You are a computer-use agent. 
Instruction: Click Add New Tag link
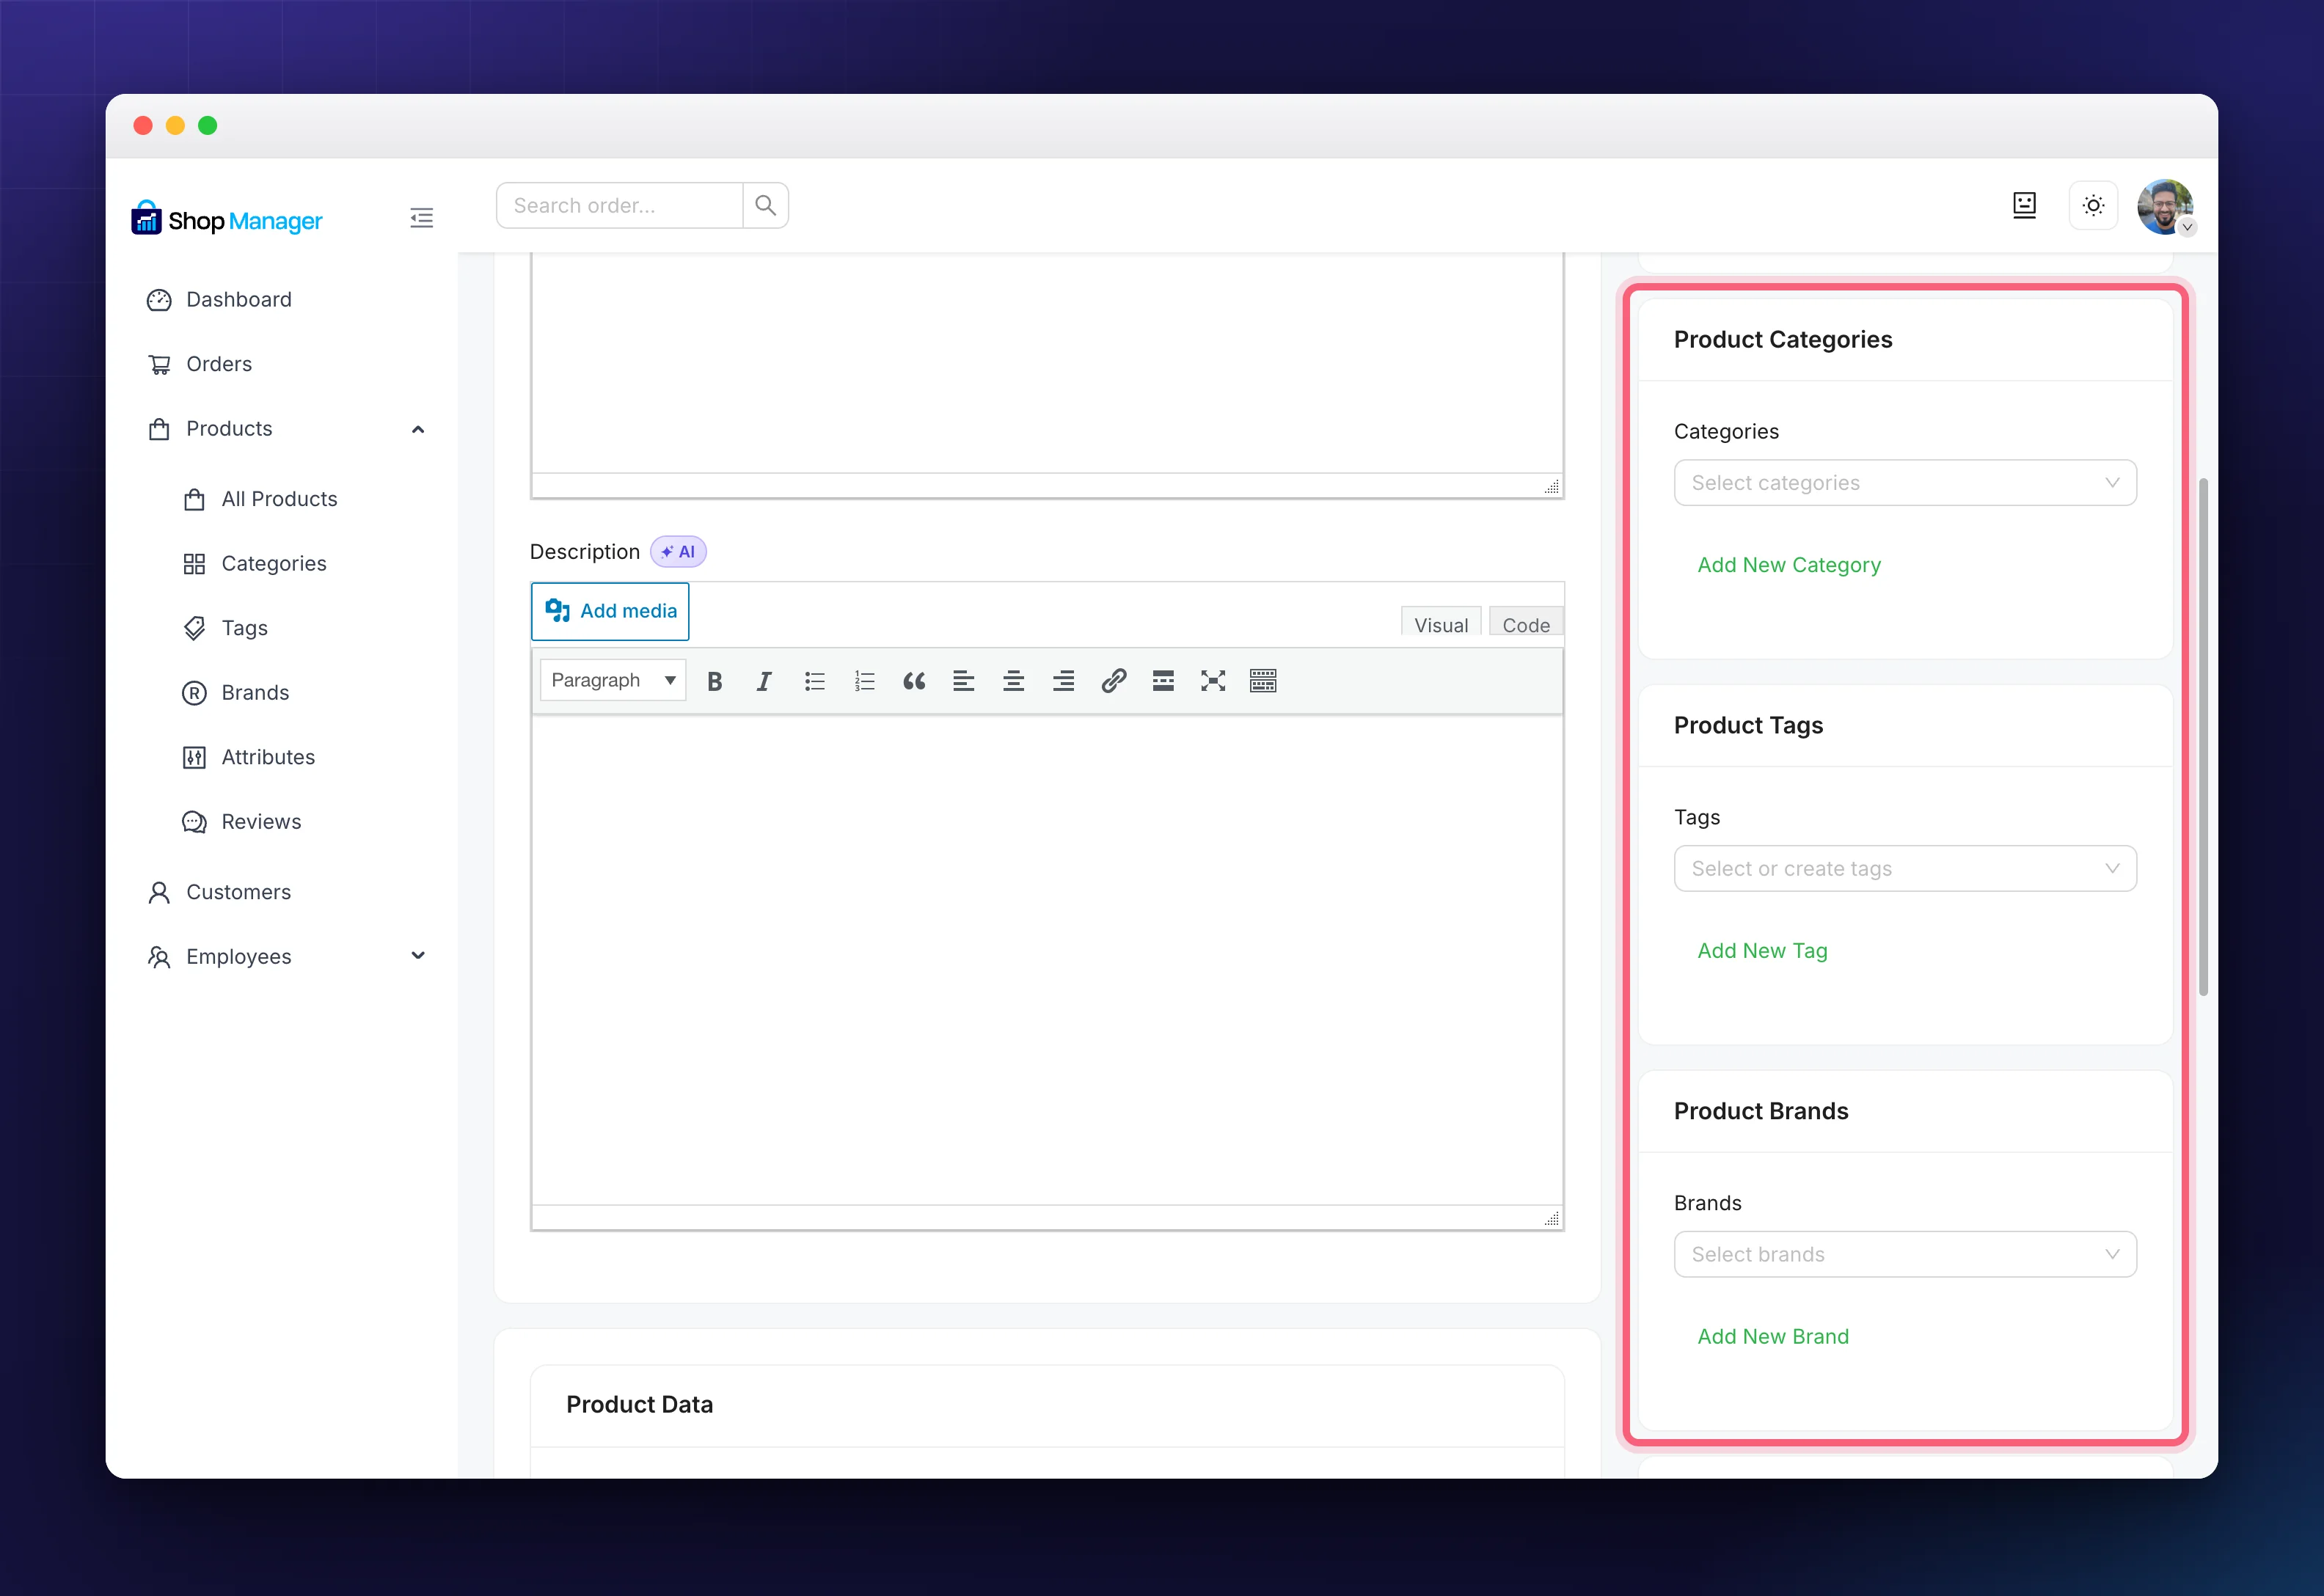tap(1762, 951)
